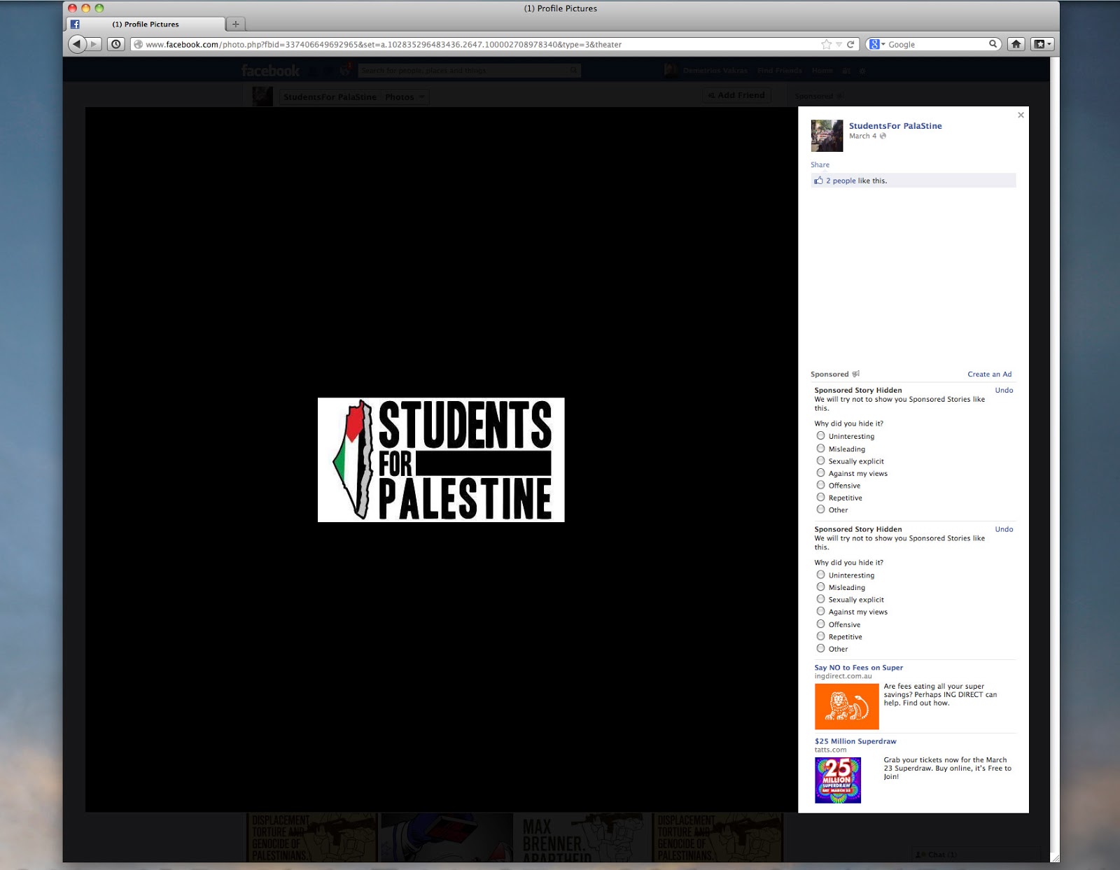This screenshot has height=870, width=1120.
Task: Open the history clock button
Action: click(116, 44)
